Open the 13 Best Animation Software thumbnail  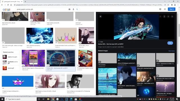(x=17, y=81)
